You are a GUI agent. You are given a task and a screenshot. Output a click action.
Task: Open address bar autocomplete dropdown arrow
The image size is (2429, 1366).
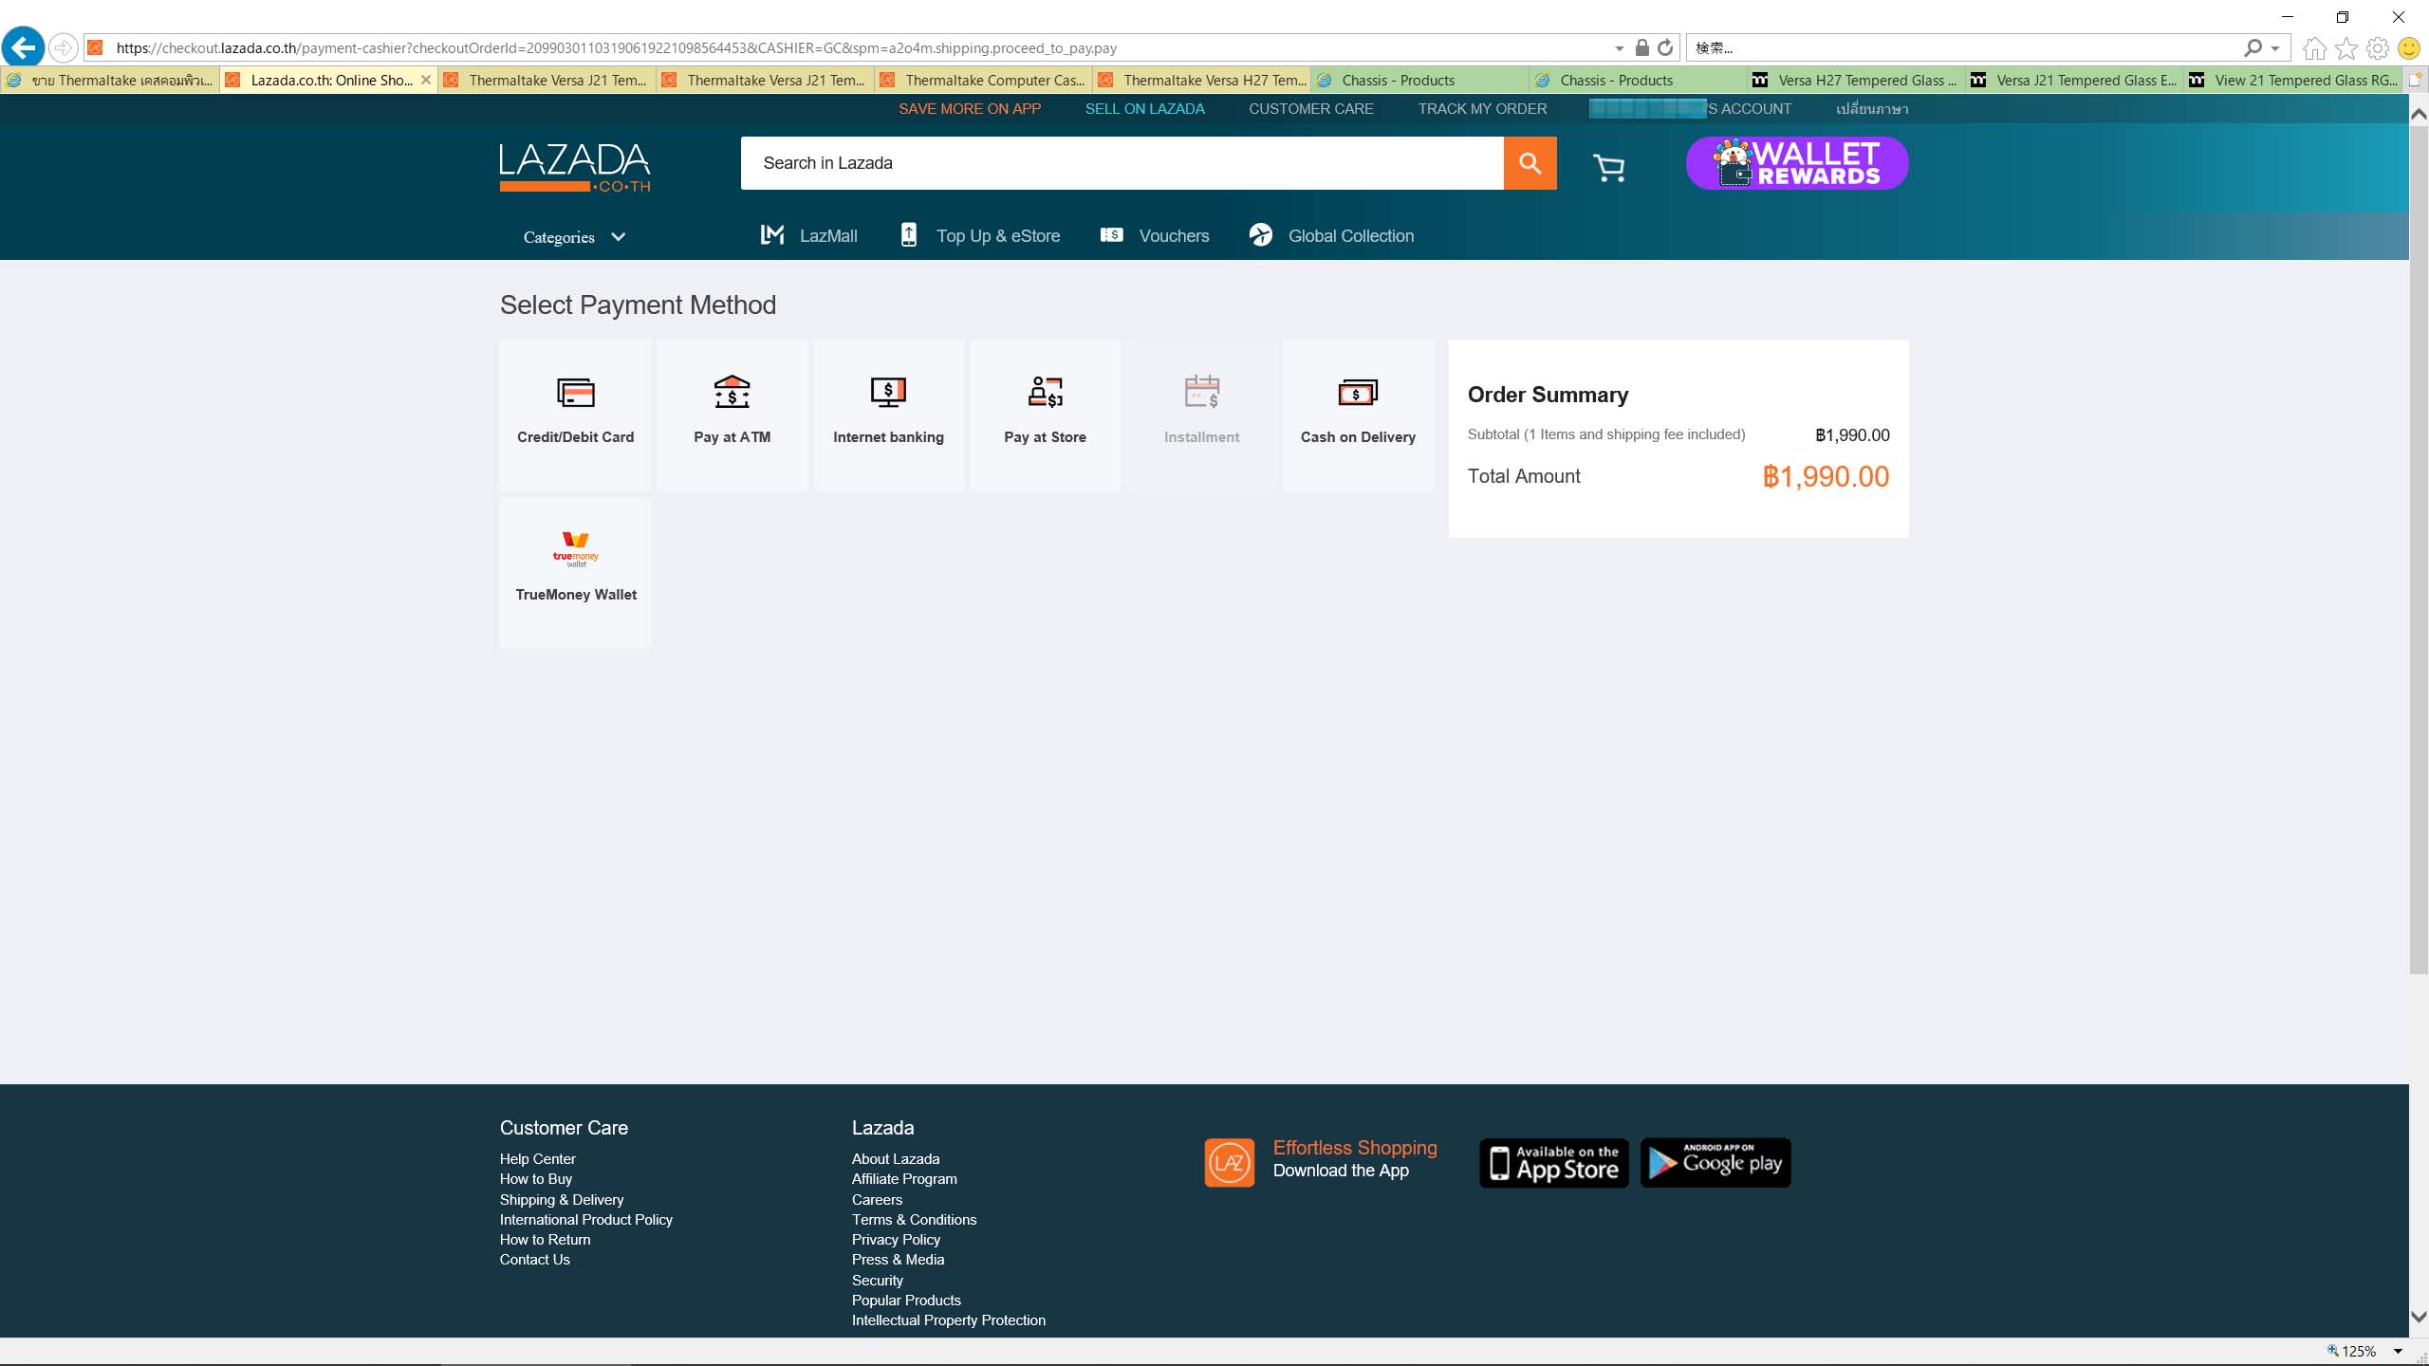pyautogui.click(x=1619, y=48)
